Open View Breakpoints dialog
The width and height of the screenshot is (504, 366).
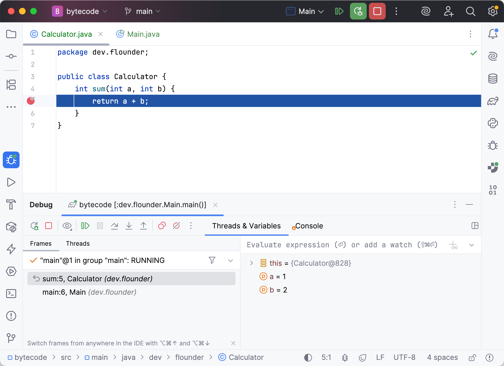(x=162, y=226)
